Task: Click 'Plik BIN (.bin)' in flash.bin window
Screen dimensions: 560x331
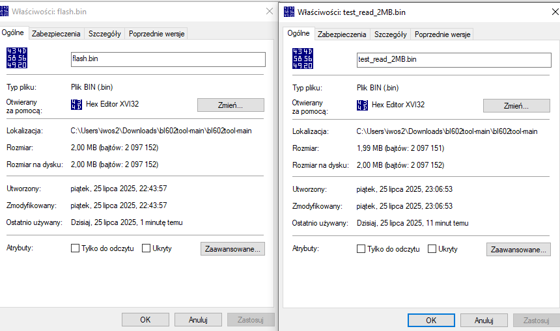Action: [x=92, y=87]
